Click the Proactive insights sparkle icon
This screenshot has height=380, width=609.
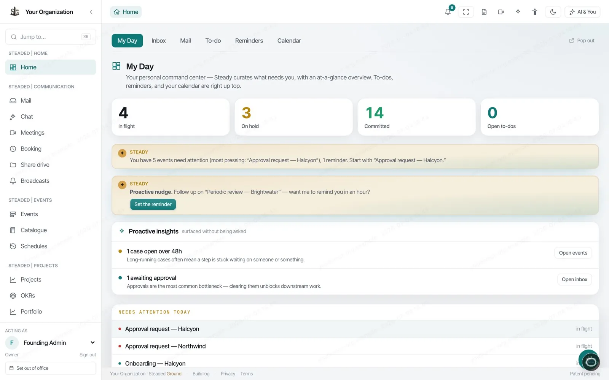coord(122,231)
